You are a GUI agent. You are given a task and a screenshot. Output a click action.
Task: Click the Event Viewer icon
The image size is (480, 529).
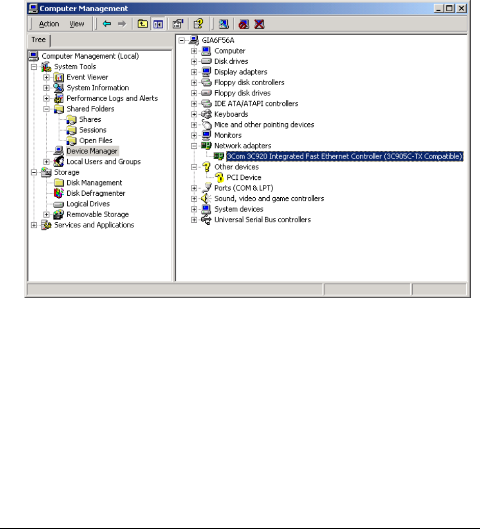(x=59, y=77)
